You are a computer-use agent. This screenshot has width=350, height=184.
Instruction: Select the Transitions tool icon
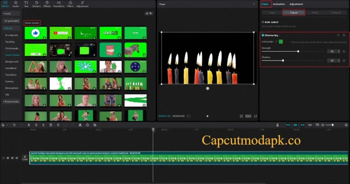(x=59, y=4)
